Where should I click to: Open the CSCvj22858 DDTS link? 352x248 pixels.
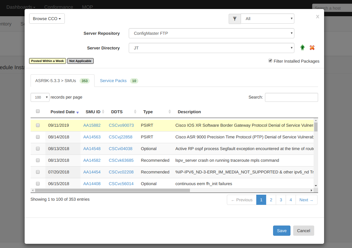click(x=121, y=137)
